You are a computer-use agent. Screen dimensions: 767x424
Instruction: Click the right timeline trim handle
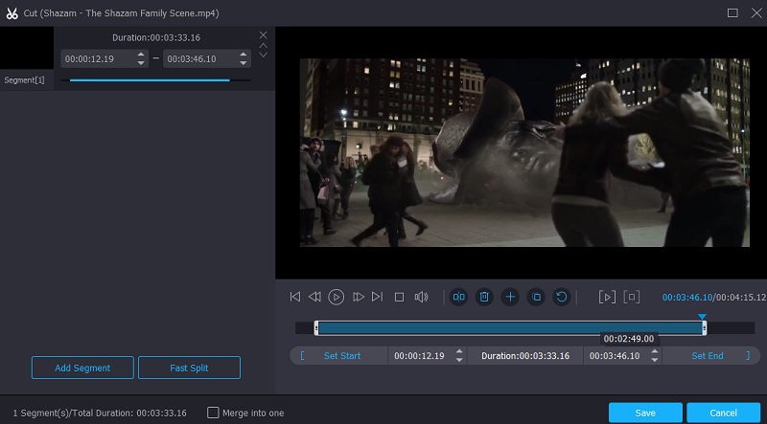(704, 328)
